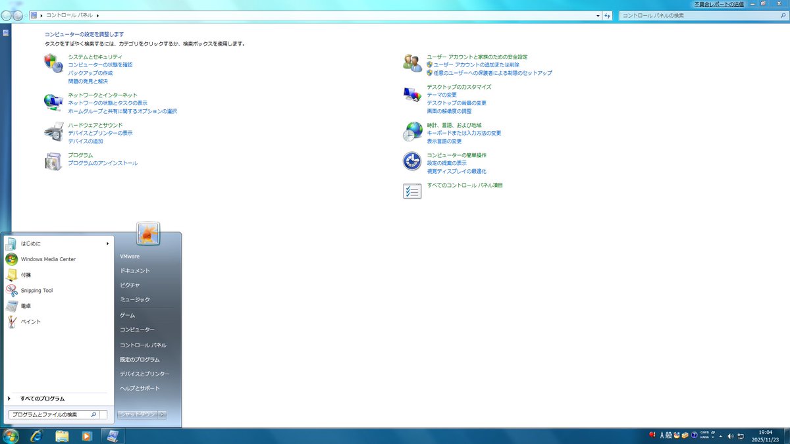Image resolution: width=790 pixels, height=444 pixels.
Task: Open デスクトップのカスタマイズ icon
Action: click(x=412, y=94)
